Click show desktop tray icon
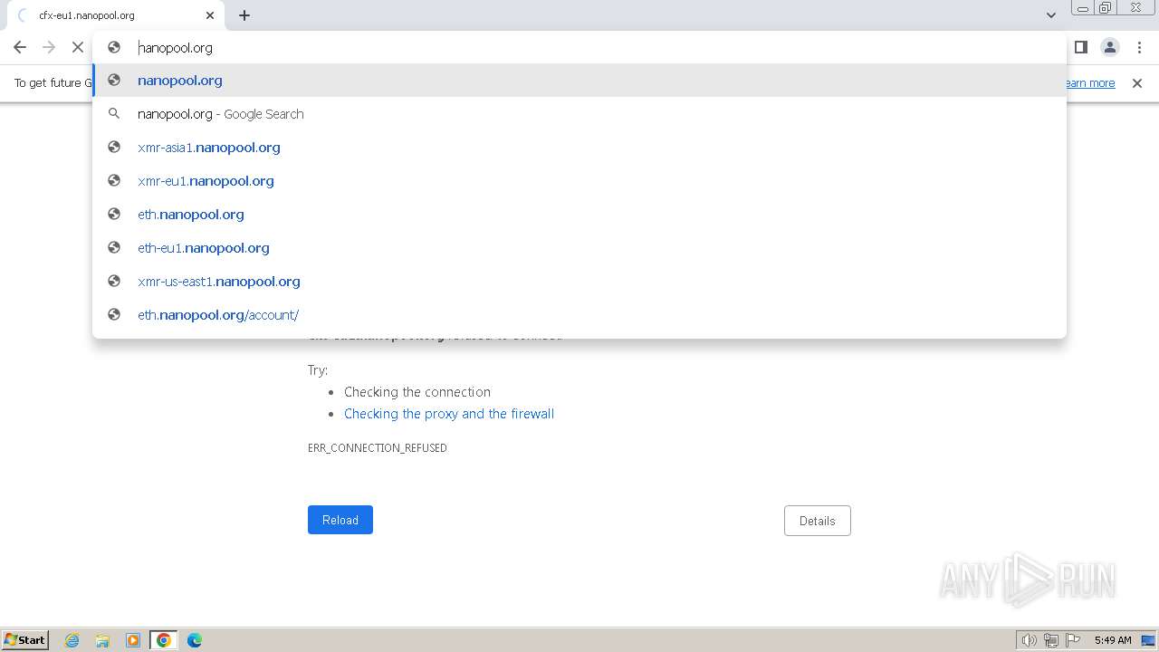The width and height of the screenshot is (1159, 652). (1148, 640)
